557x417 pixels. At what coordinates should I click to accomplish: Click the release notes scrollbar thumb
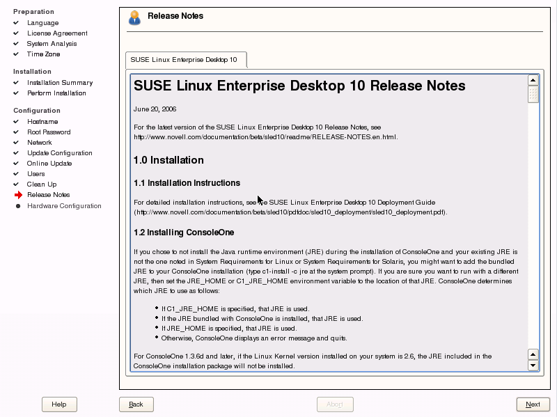(533, 95)
